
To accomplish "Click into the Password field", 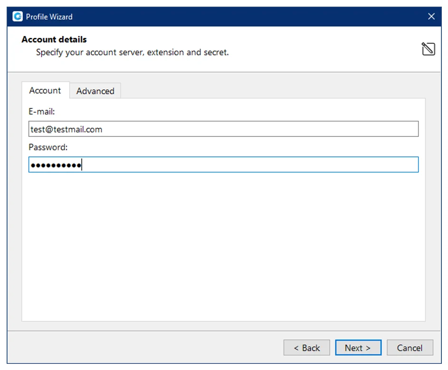I will click(223, 164).
